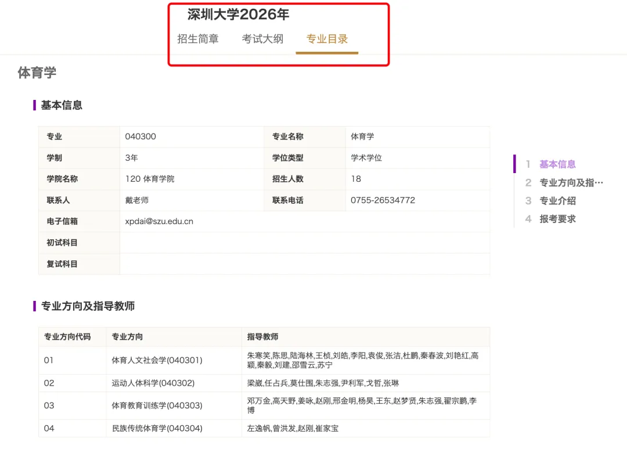The height and width of the screenshot is (449, 627).
Task: Select the major code 040300
Action: 140,137
